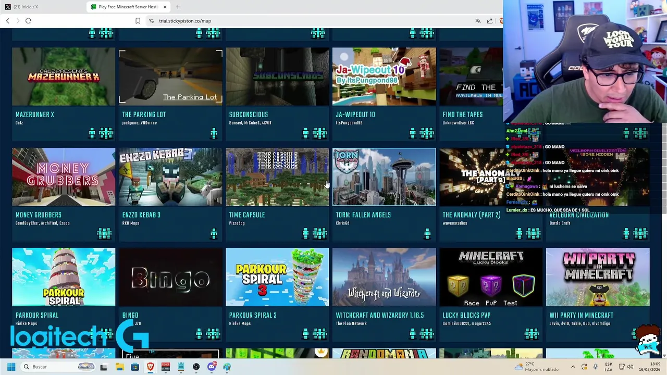Select single-player mode for Mazerunner X
This screenshot has height=375, width=667.
tap(92, 133)
